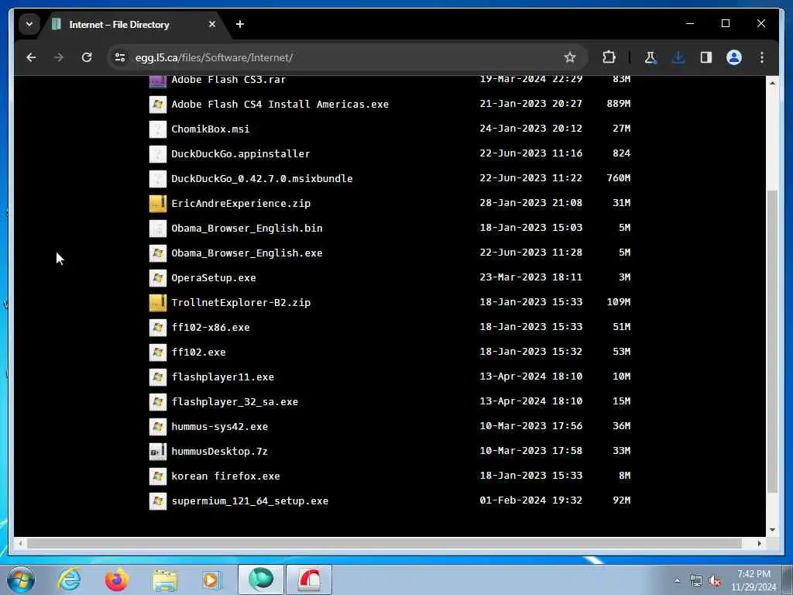The image size is (793, 595).
Task: Open Windows Explorer from the taskbar
Action: pyautogui.click(x=165, y=580)
